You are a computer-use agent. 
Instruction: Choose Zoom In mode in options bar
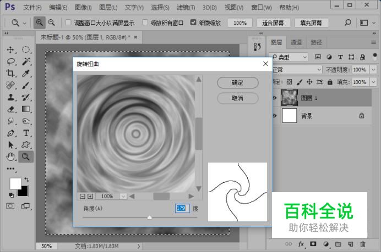point(39,23)
